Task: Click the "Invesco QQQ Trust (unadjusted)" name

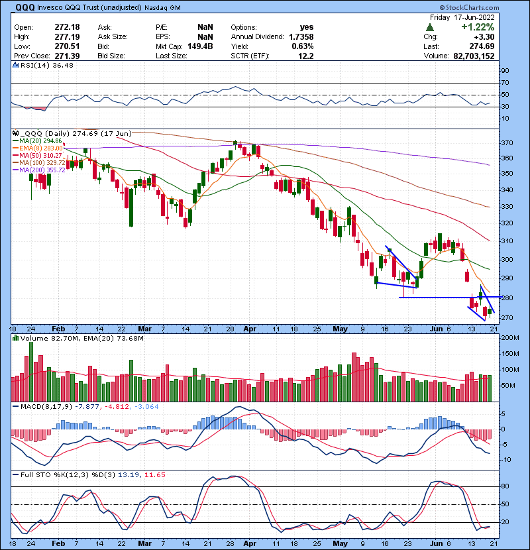Action: tap(89, 8)
